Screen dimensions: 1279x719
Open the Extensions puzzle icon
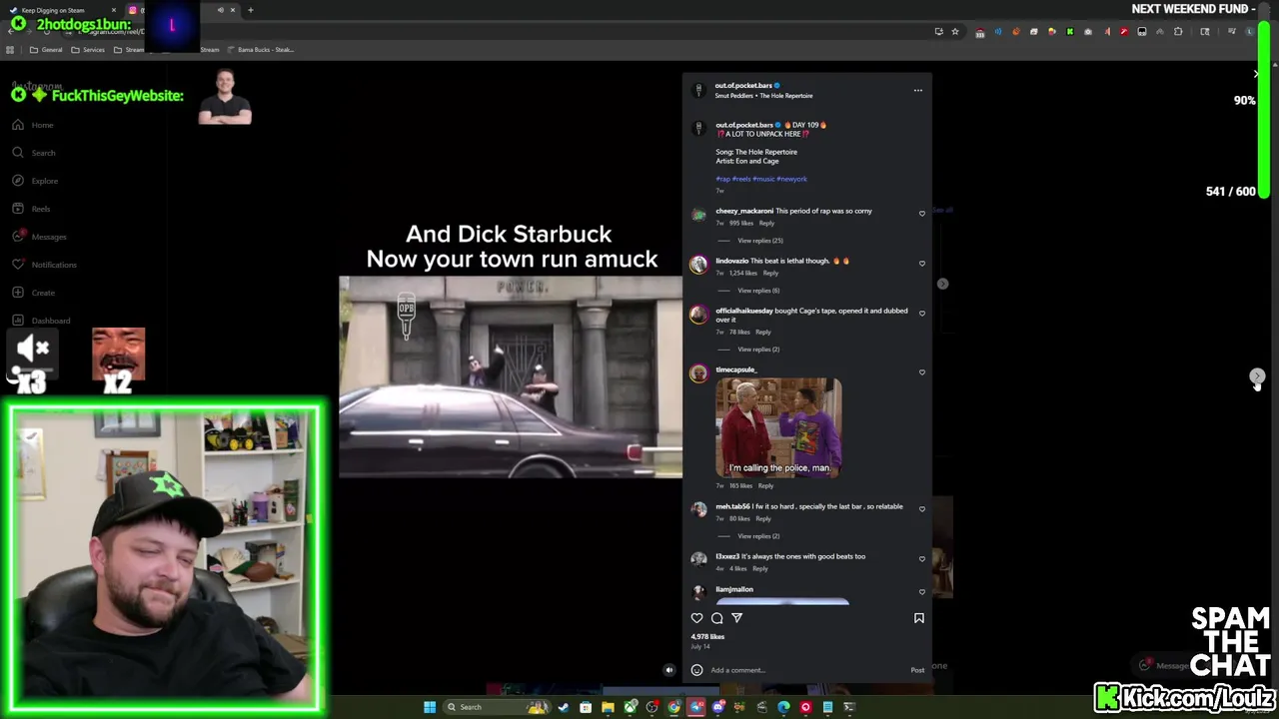coord(1178,31)
